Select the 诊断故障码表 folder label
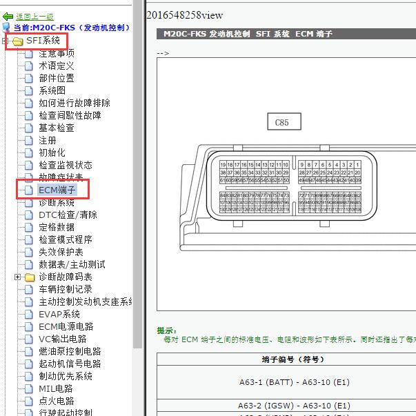 point(66,277)
